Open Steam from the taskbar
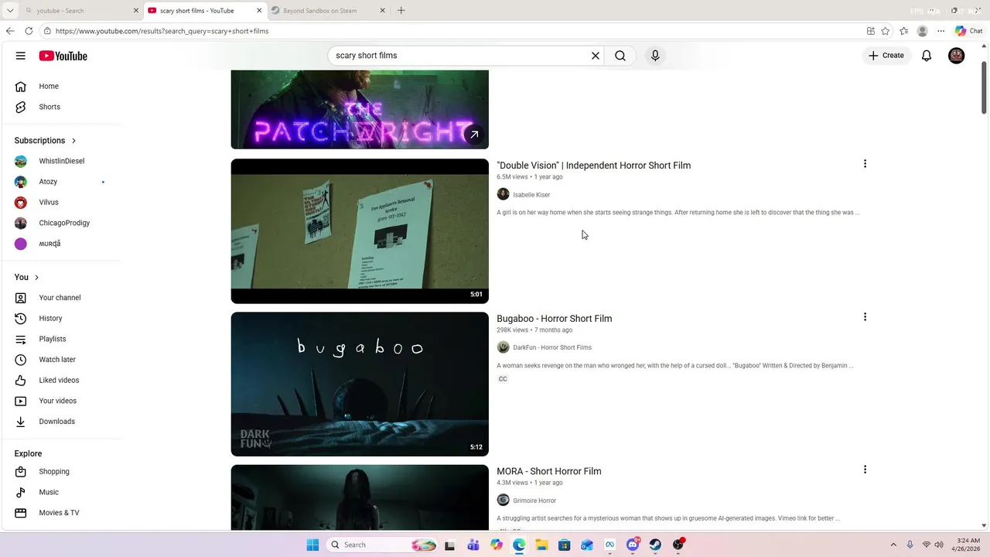The image size is (990, 557). pos(655,545)
